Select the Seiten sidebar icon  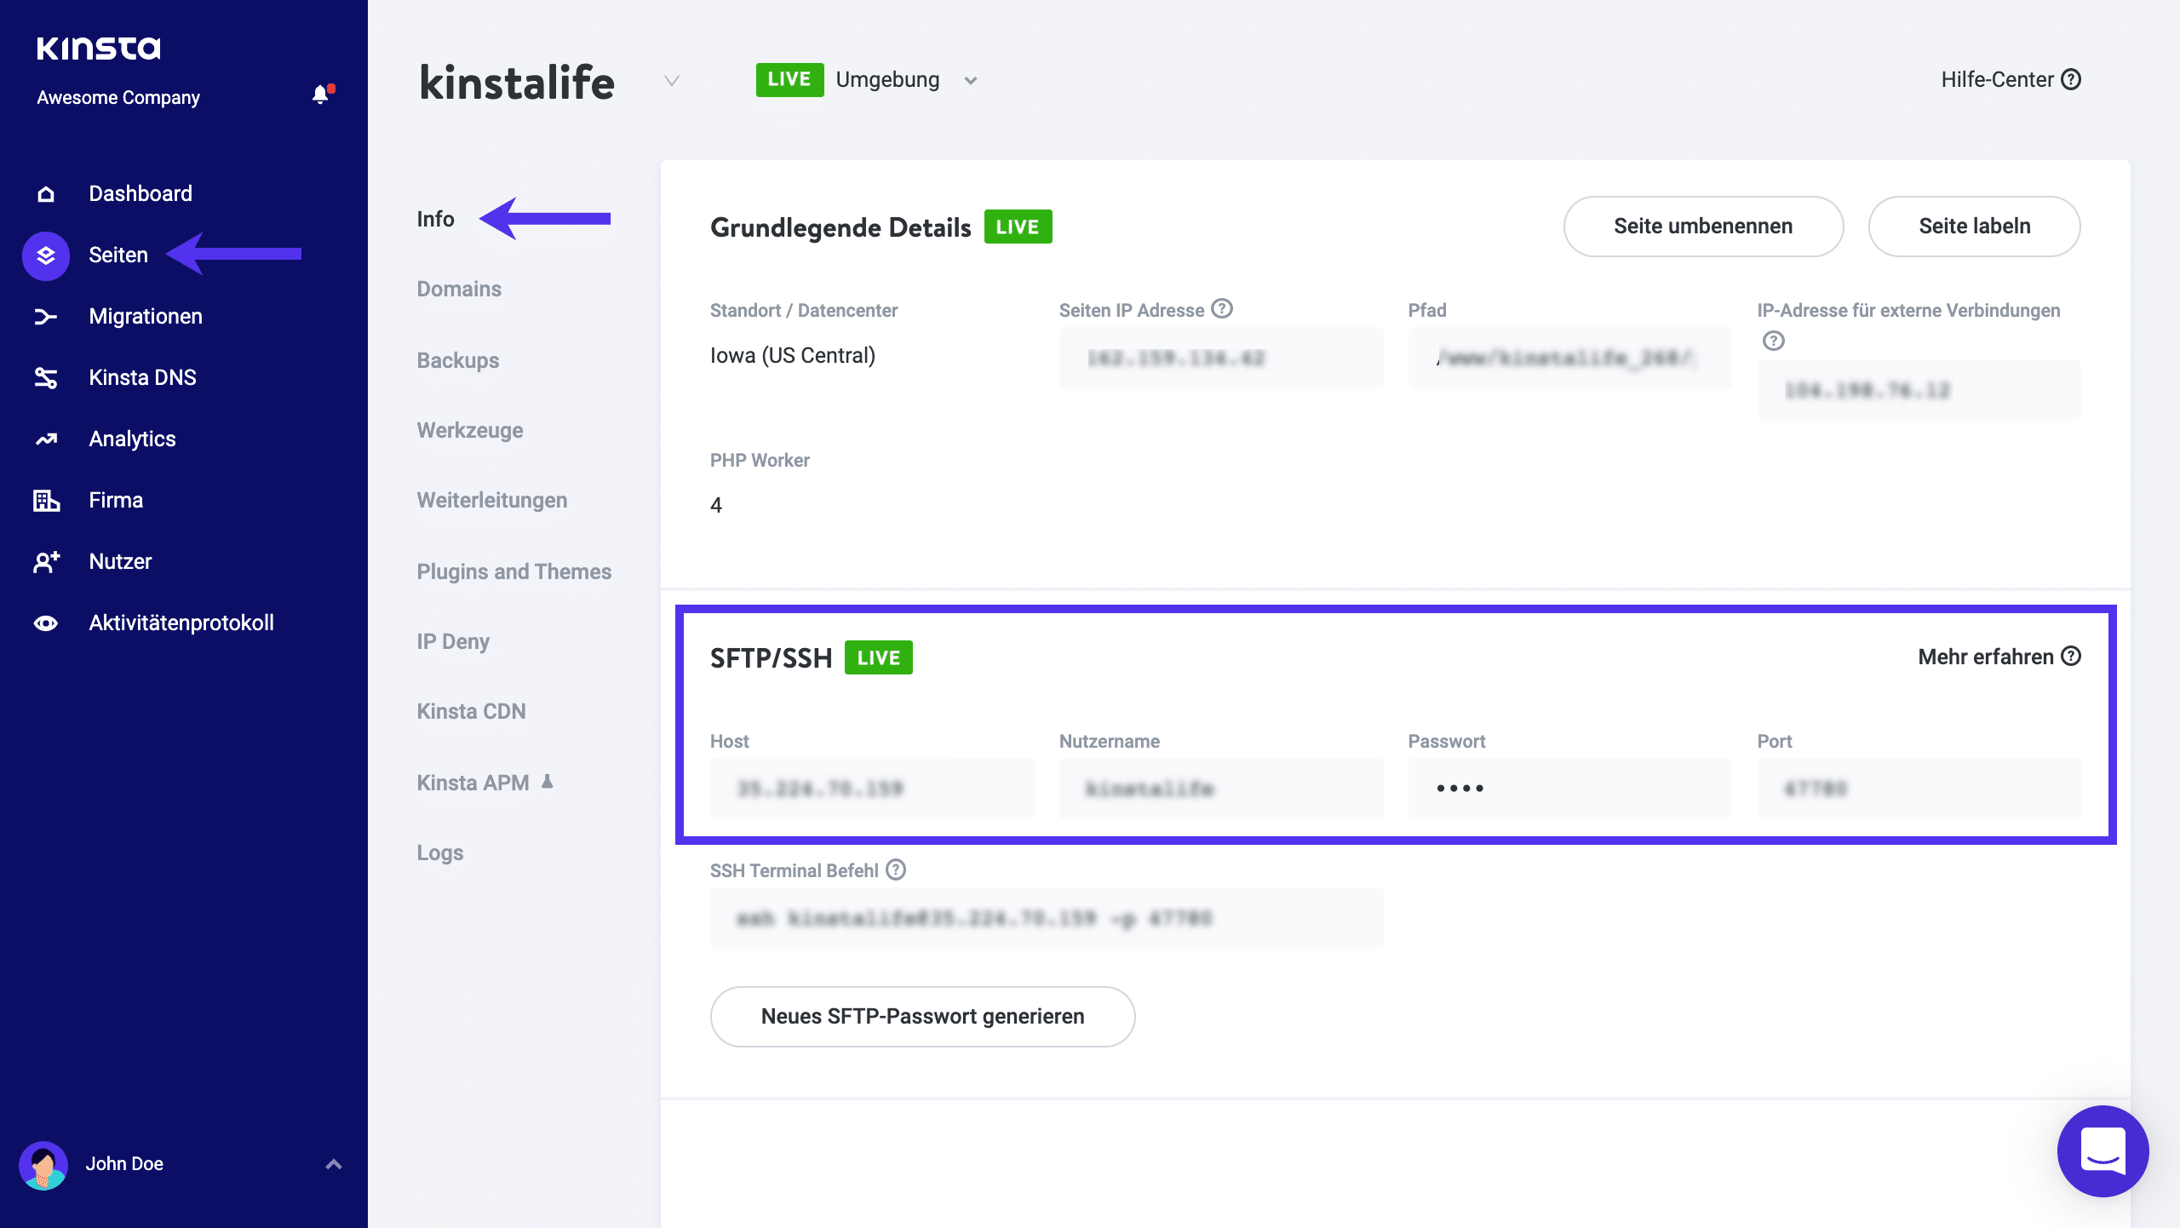(x=45, y=255)
